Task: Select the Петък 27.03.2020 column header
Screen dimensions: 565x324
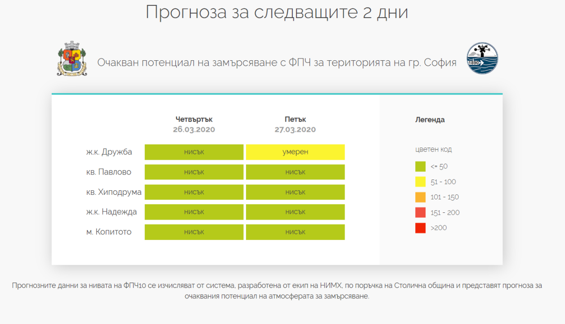Action: [x=295, y=124]
